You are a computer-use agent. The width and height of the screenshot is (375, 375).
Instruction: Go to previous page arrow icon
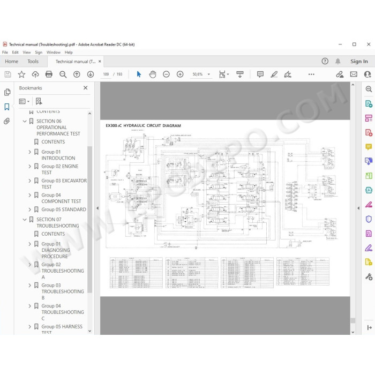(x=77, y=74)
